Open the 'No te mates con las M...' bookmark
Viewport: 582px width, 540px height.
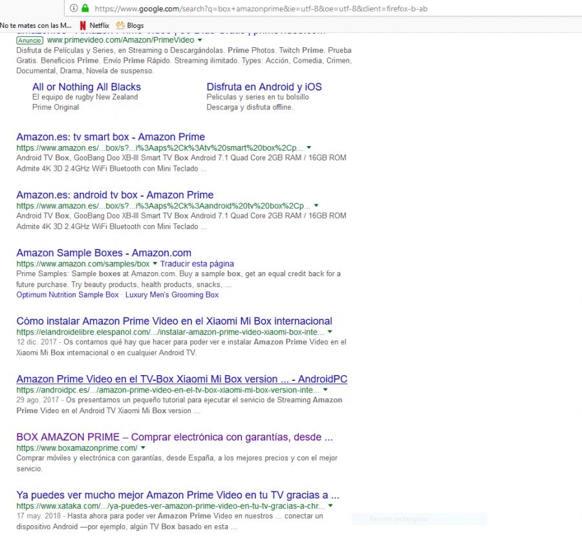click(36, 25)
